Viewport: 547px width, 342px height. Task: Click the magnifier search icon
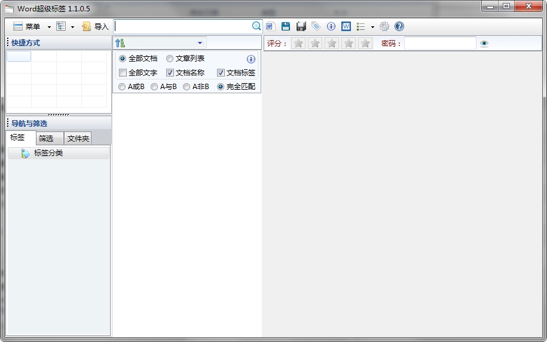[x=256, y=26]
